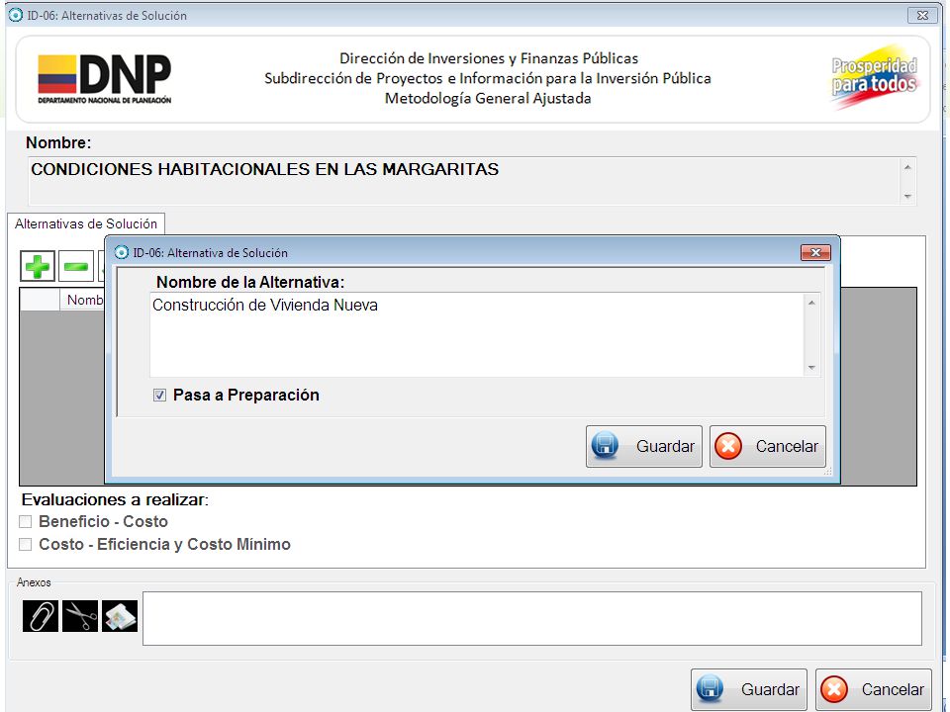Click Guardar in the alternative dialog
The image size is (950, 712).
(x=644, y=447)
